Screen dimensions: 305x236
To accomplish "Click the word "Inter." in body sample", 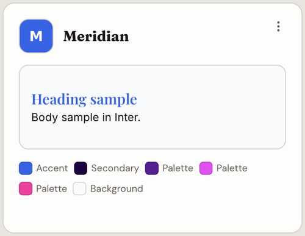I will point(127,117).
